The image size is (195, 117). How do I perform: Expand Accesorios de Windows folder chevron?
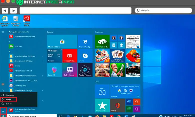[x=43, y=61]
